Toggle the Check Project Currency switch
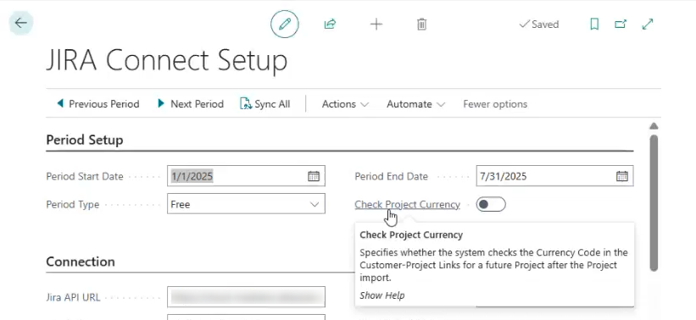Screen dimensions: 696x320 click(x=491, y=204)
